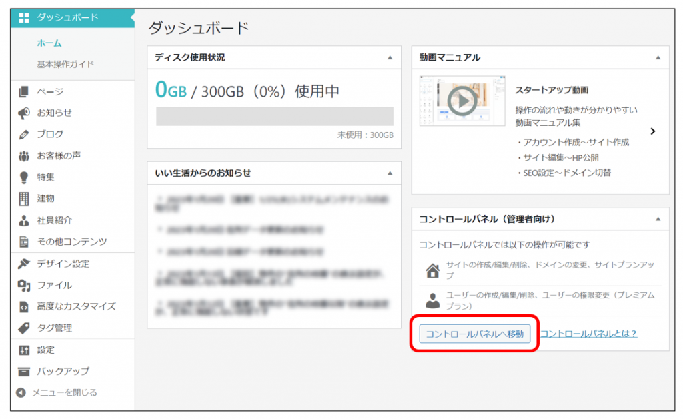The image size is (683, 419).
Task: Collapse the 動画マニュアル panel
Action: coord(658,58)
